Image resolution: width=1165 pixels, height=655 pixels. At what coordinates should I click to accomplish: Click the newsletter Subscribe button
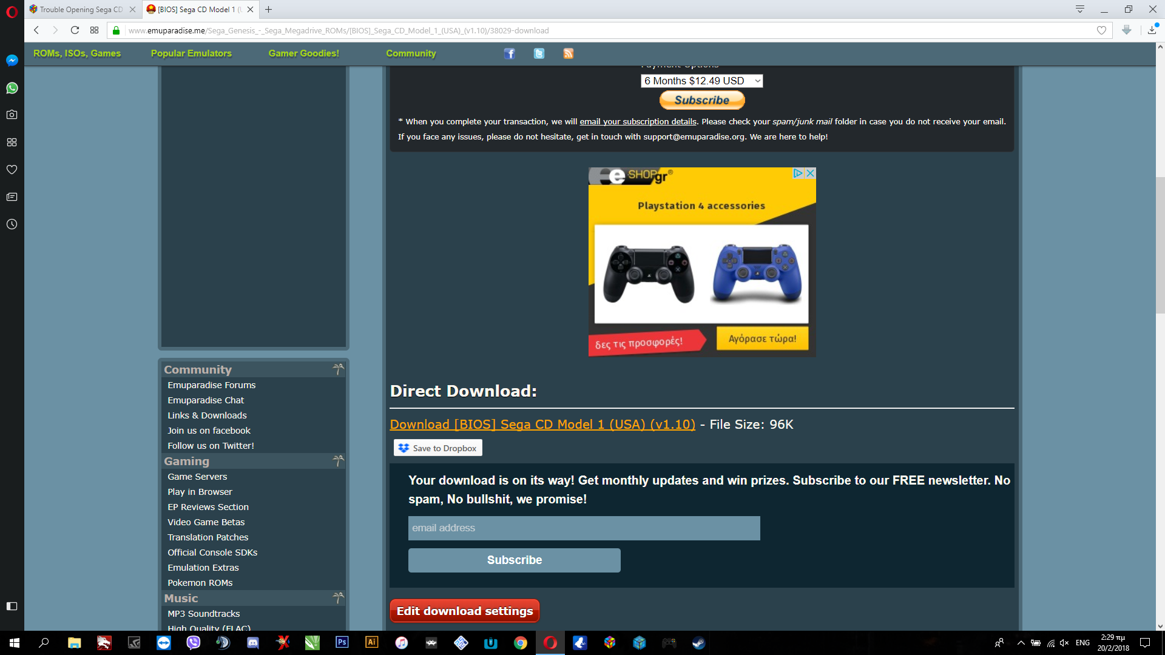point(514,560)
